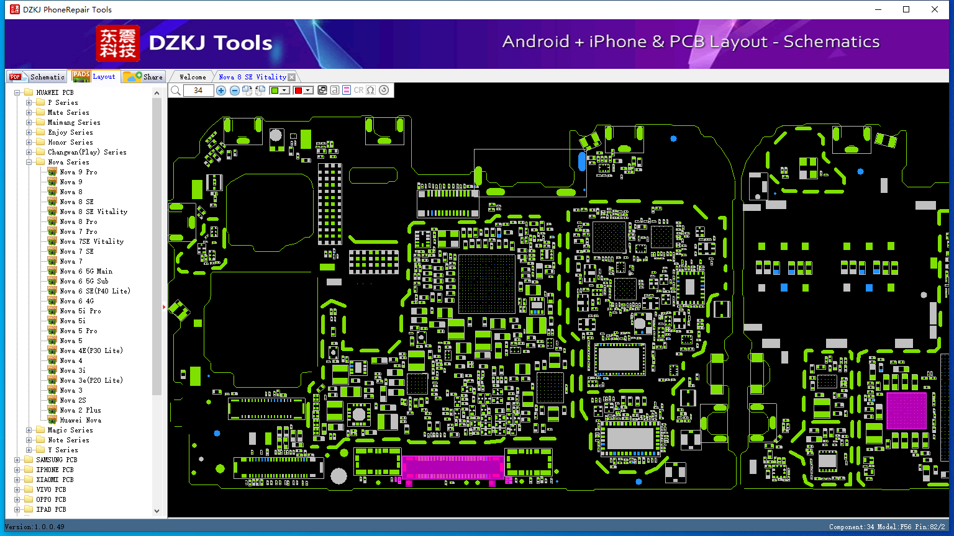The height and width of the screenshot is (536, 954).
Task: Rotate the board clockwise with the toolbar icon
Action: (247, 91)
